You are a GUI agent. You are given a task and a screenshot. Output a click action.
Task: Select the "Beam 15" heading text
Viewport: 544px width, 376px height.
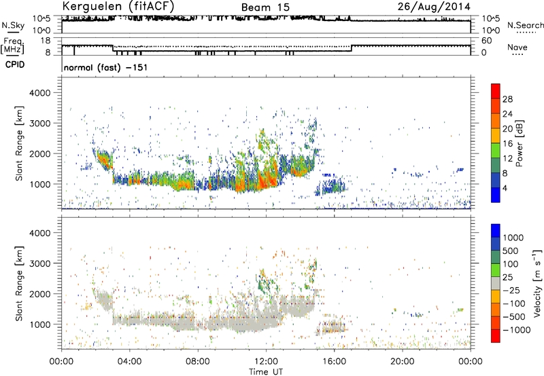265,7
